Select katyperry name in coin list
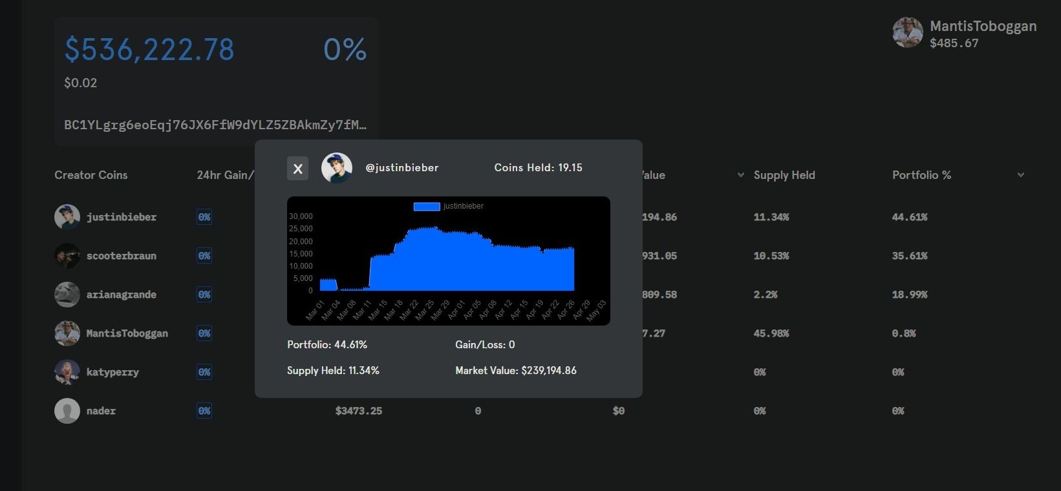The image size is (1061, 491). (x=113, y=372)
